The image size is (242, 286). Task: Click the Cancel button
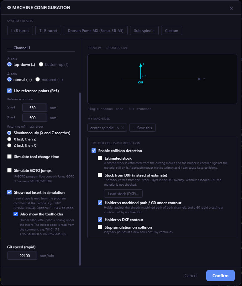tap(191, 276)
